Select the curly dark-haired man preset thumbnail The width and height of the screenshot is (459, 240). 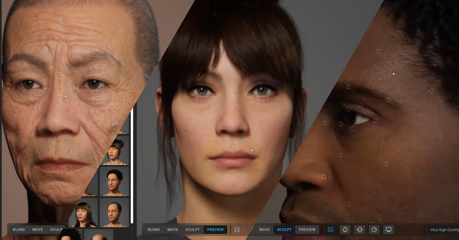click(x=114, y=182)
